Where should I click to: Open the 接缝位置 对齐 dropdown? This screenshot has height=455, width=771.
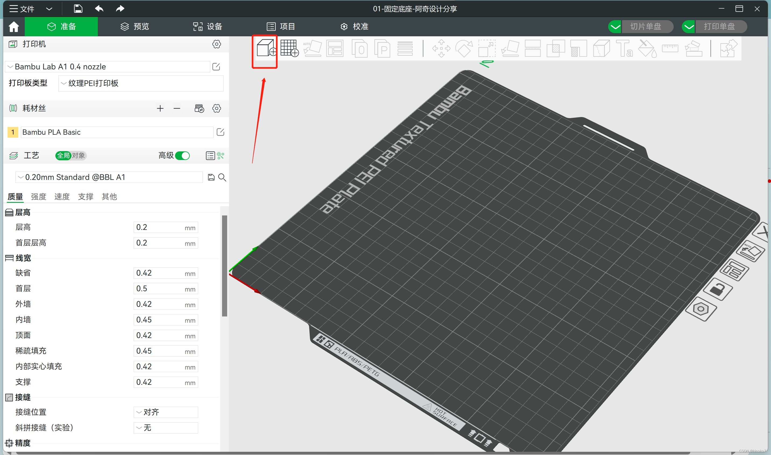(166, 412)
